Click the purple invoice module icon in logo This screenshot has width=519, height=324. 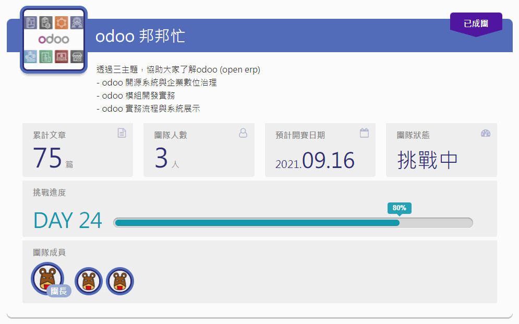click(x=30, y=22)
